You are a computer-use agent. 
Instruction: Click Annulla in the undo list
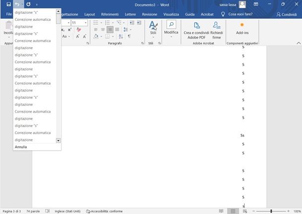tap(21, 147)
